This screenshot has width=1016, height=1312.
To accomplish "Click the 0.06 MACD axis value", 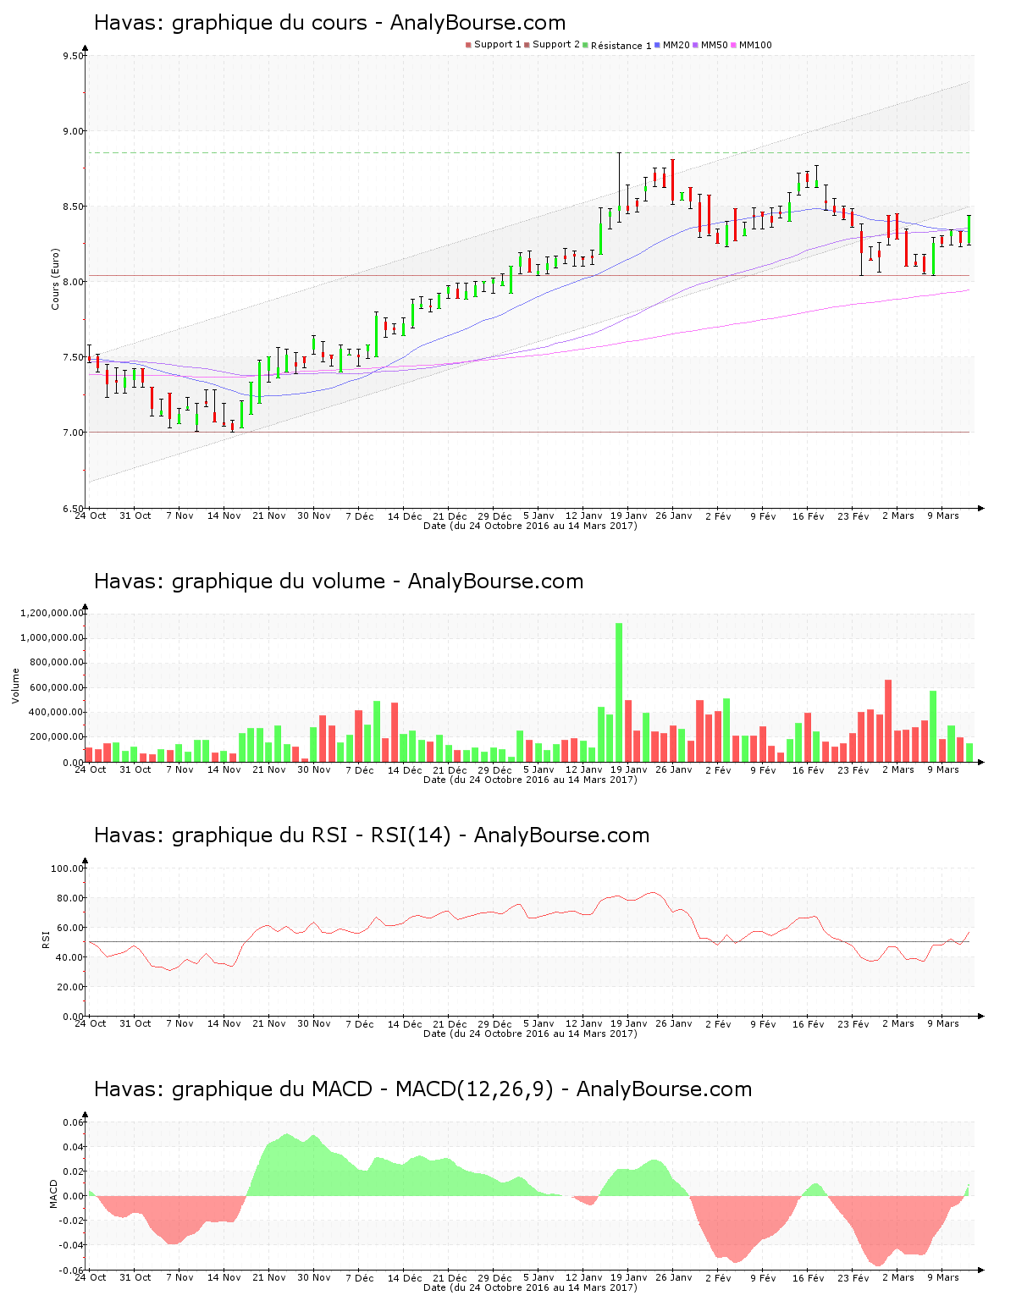I will tap(75, 1123).
